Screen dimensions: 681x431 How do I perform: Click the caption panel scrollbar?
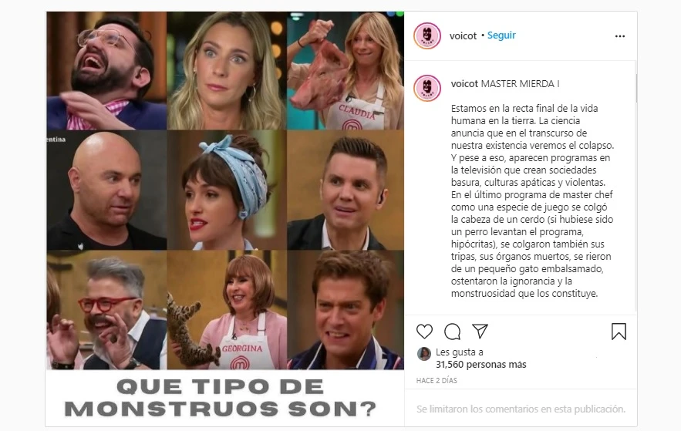(x=636, y=88)
